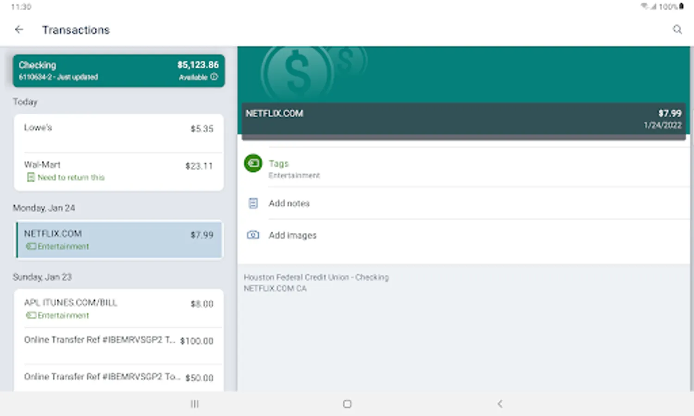Open the $100.00 Online Transfer row

coord(119,346)
